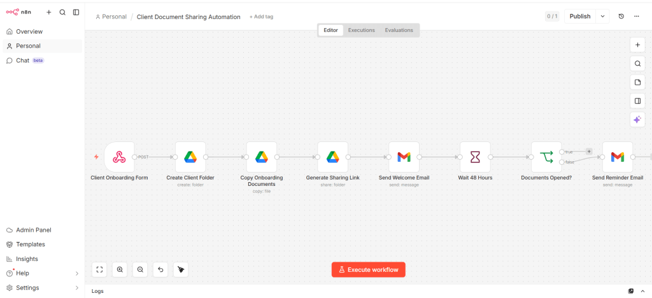
Task: Click the plus icon beside the n8n logo
Action: click(x=48, y=13)
